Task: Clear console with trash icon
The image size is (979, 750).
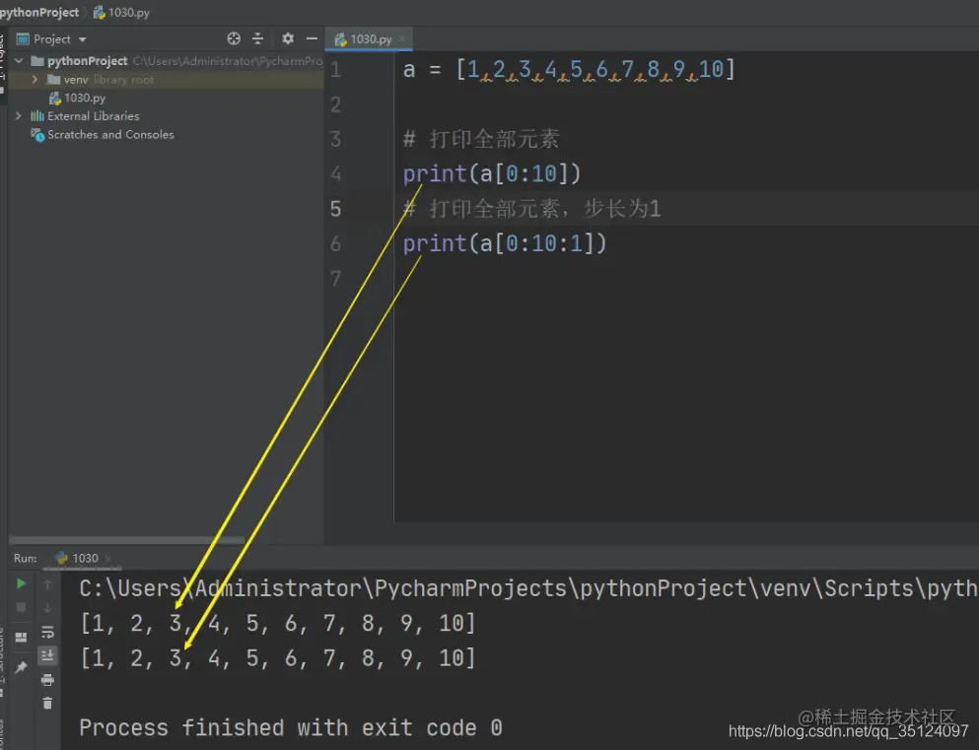Action: [47, 704]
